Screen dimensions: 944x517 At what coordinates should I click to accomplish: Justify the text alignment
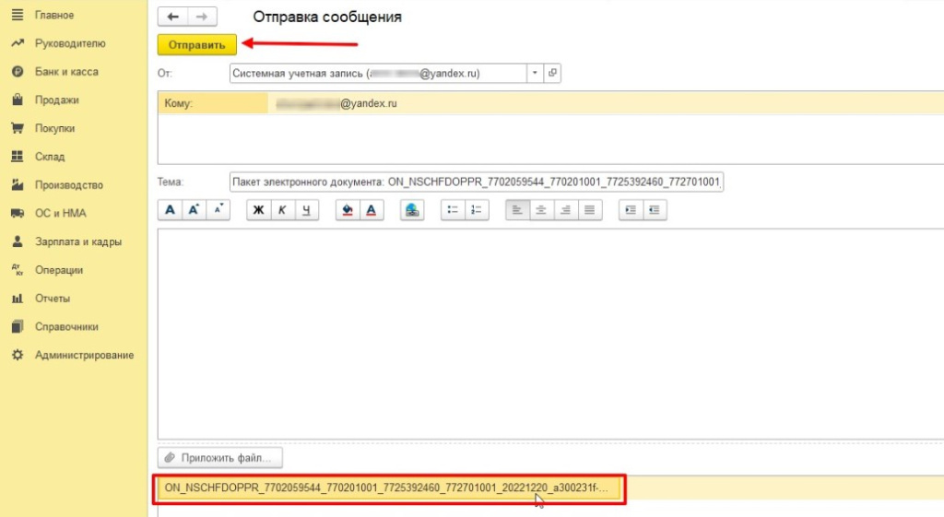point(590,210)
